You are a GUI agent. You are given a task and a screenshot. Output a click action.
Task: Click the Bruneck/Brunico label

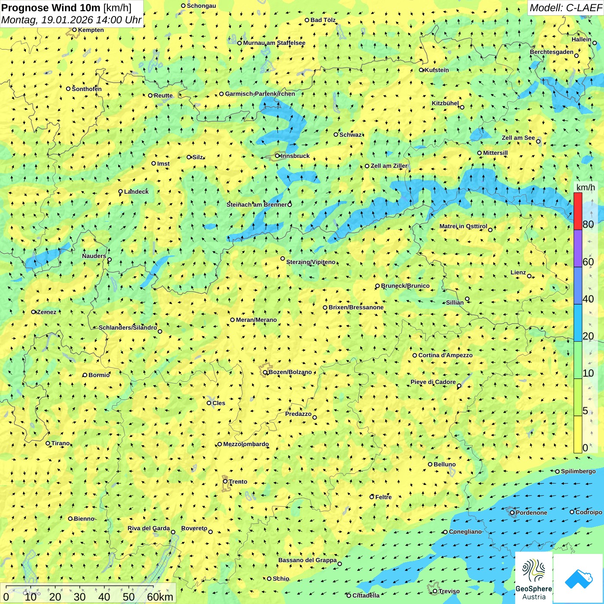(x=405, y=286)
